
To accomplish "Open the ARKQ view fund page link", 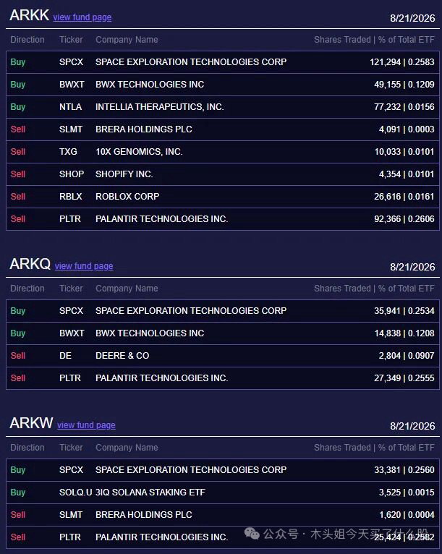I will (x=84, y=266).
